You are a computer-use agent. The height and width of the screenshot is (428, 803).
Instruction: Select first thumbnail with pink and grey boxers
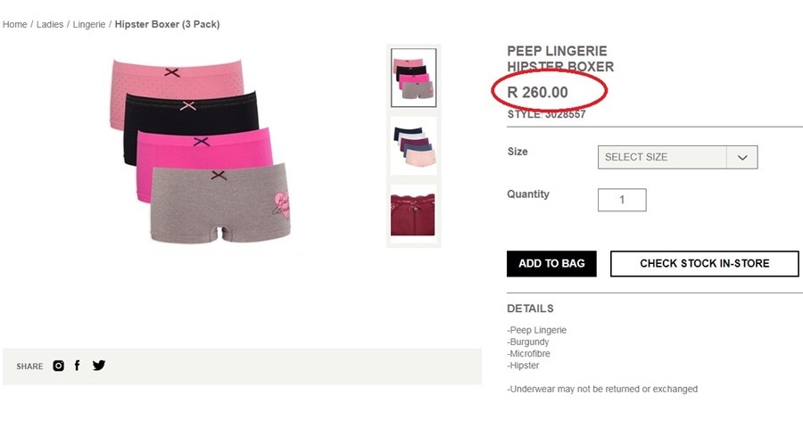pos(413,78)
